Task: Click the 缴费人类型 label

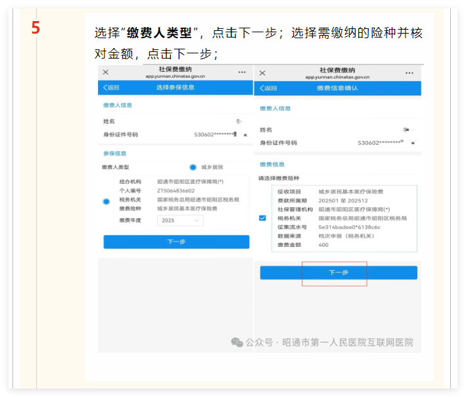Action: click(116, 167)
